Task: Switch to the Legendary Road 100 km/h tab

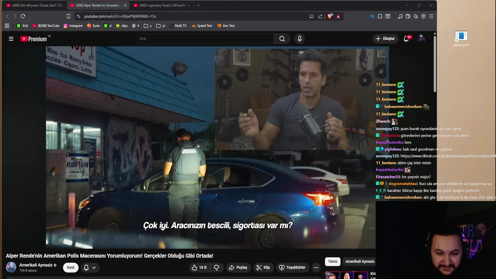Action: [162, 5]
